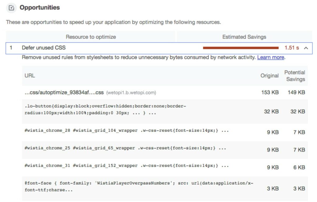317x202 pixels.
Task: Click the red savings progress bar
Action: [241, 48]
